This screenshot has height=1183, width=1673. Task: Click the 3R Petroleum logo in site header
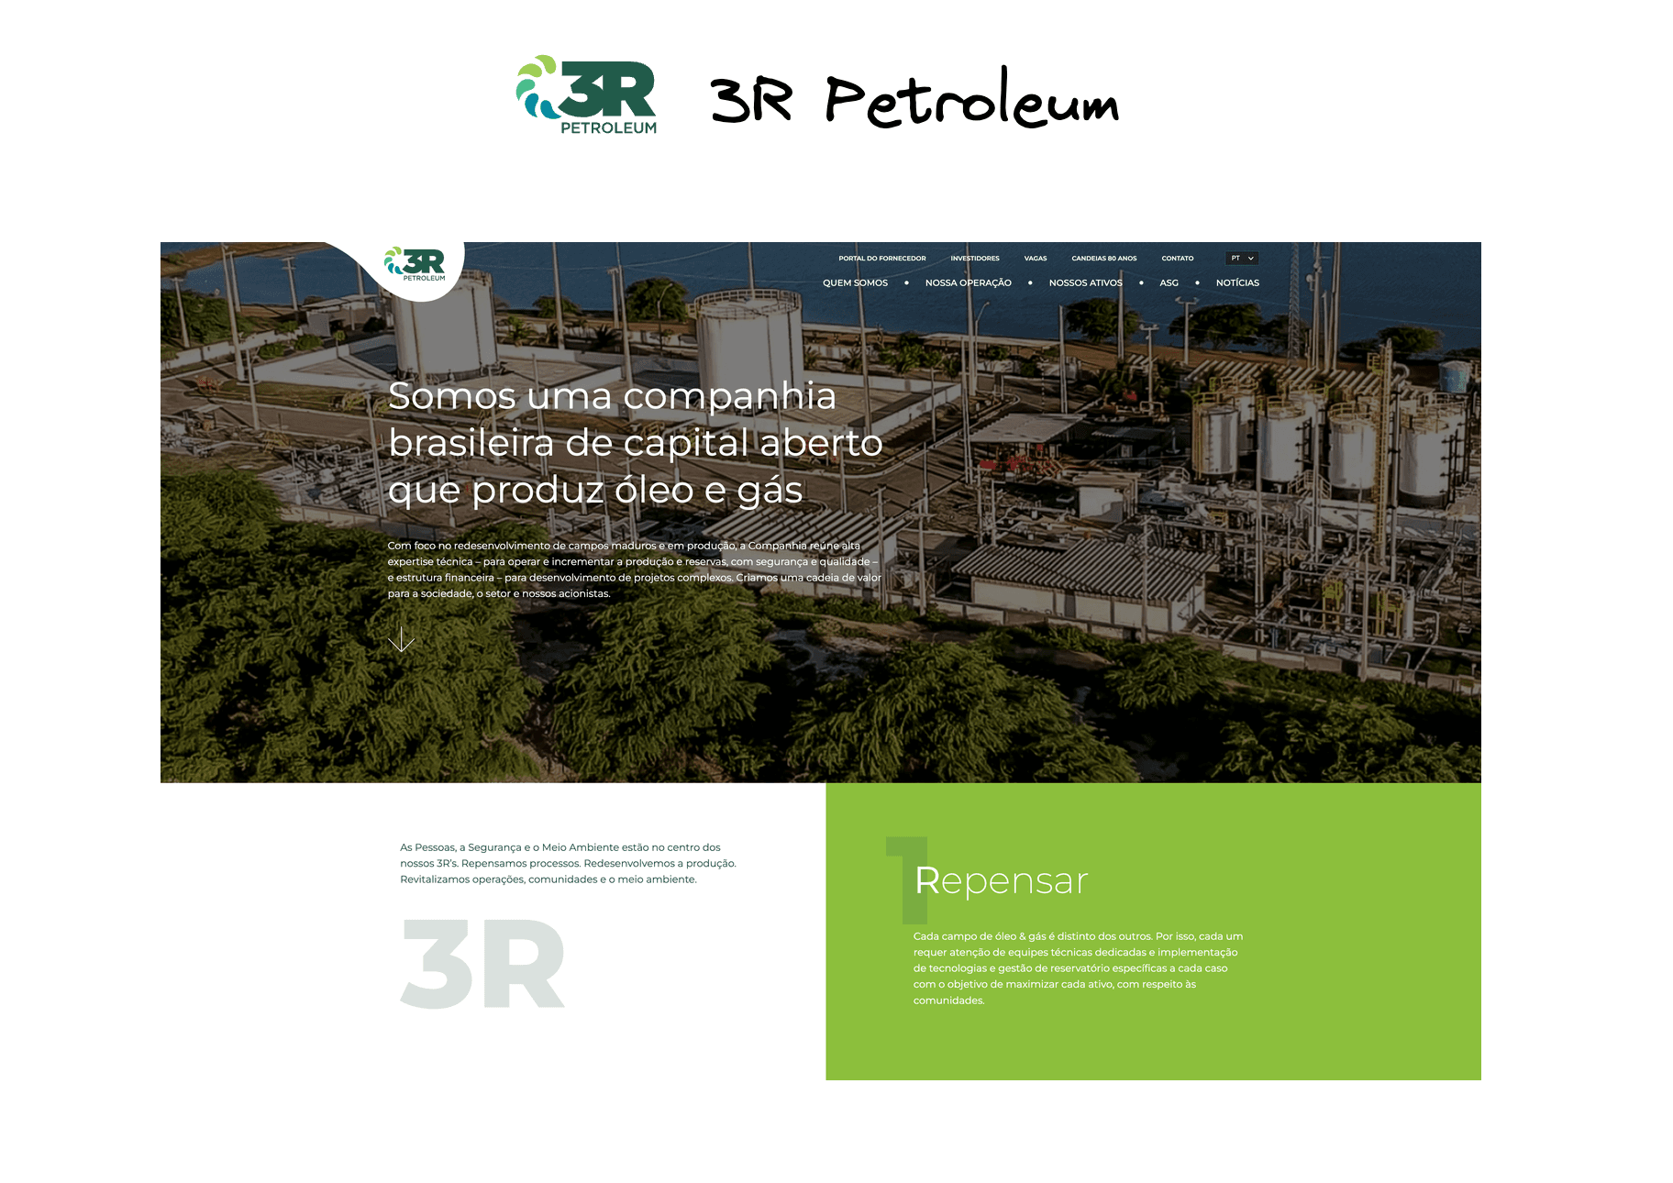click(x=415, y=264)
